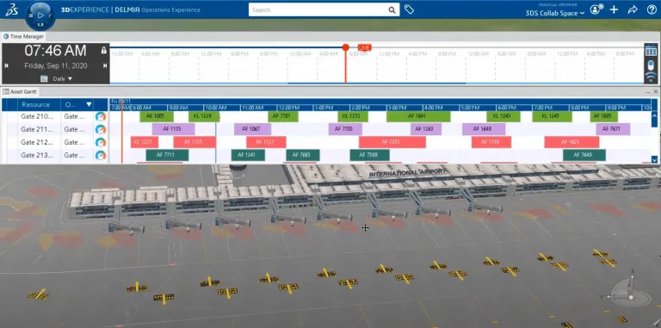Select flight AF 7671 bar
This screenshot has width=661, height=328.
coord(613,129)
